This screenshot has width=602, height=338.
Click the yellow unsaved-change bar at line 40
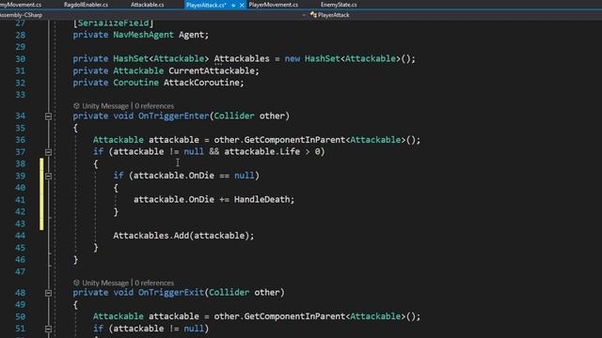[41, 188]
